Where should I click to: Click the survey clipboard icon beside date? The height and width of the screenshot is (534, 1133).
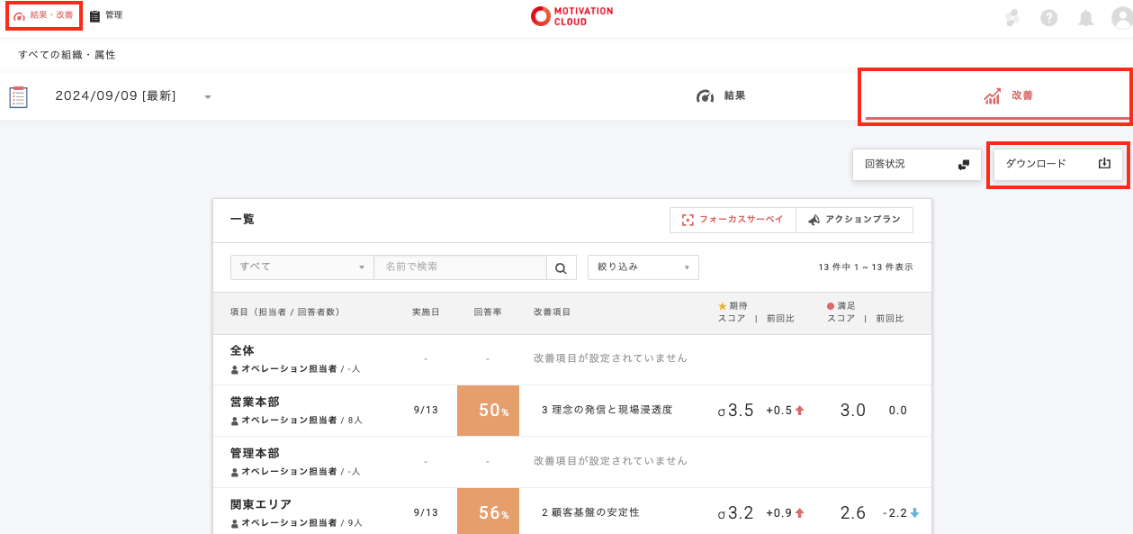pos(19,96)
